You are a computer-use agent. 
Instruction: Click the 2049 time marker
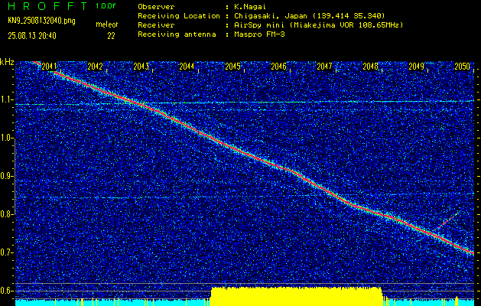(417, 67)
